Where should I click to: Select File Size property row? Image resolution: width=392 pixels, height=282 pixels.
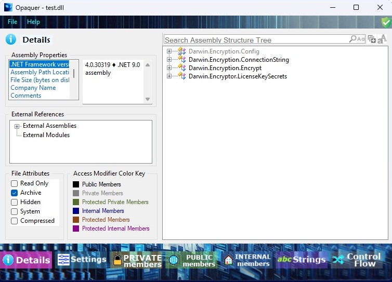coord(40,80)
